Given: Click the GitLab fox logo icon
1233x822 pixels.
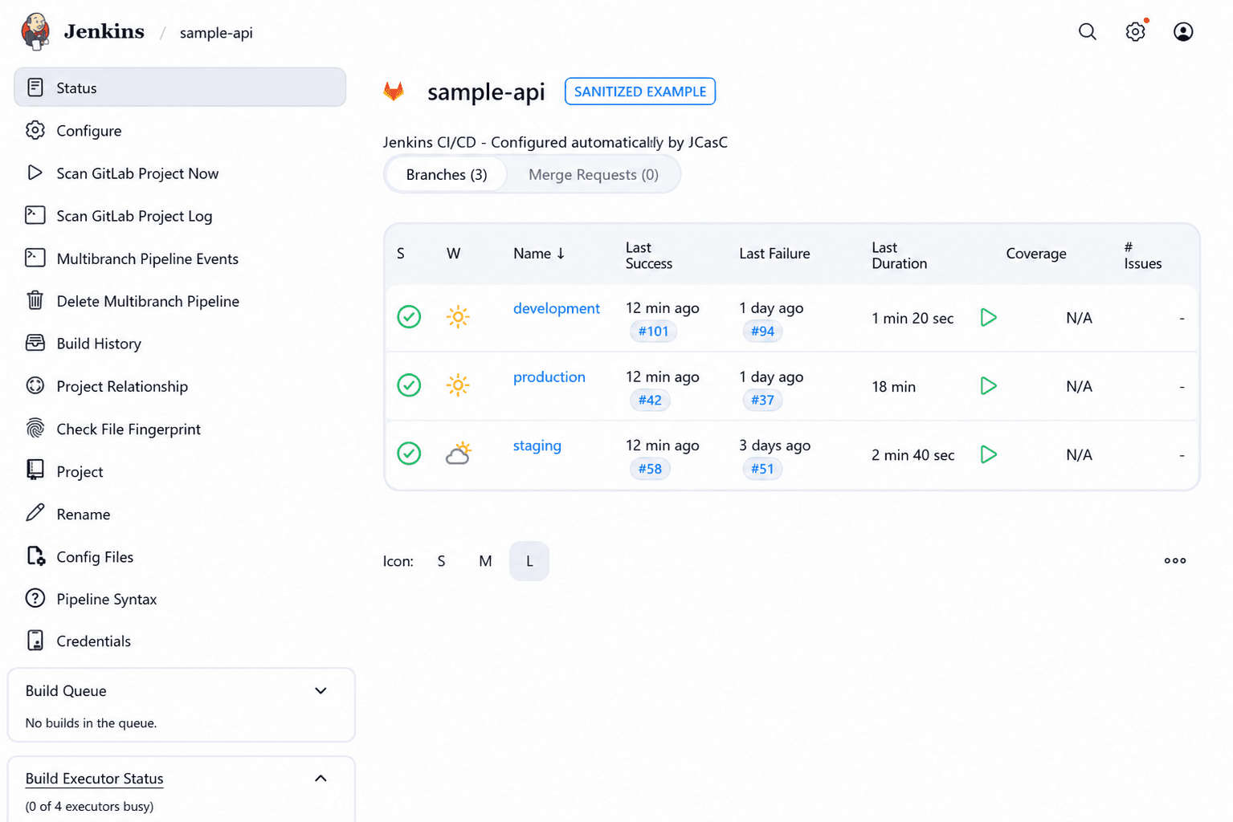Looking at the screenshot, I should click(x=394, y=91).
